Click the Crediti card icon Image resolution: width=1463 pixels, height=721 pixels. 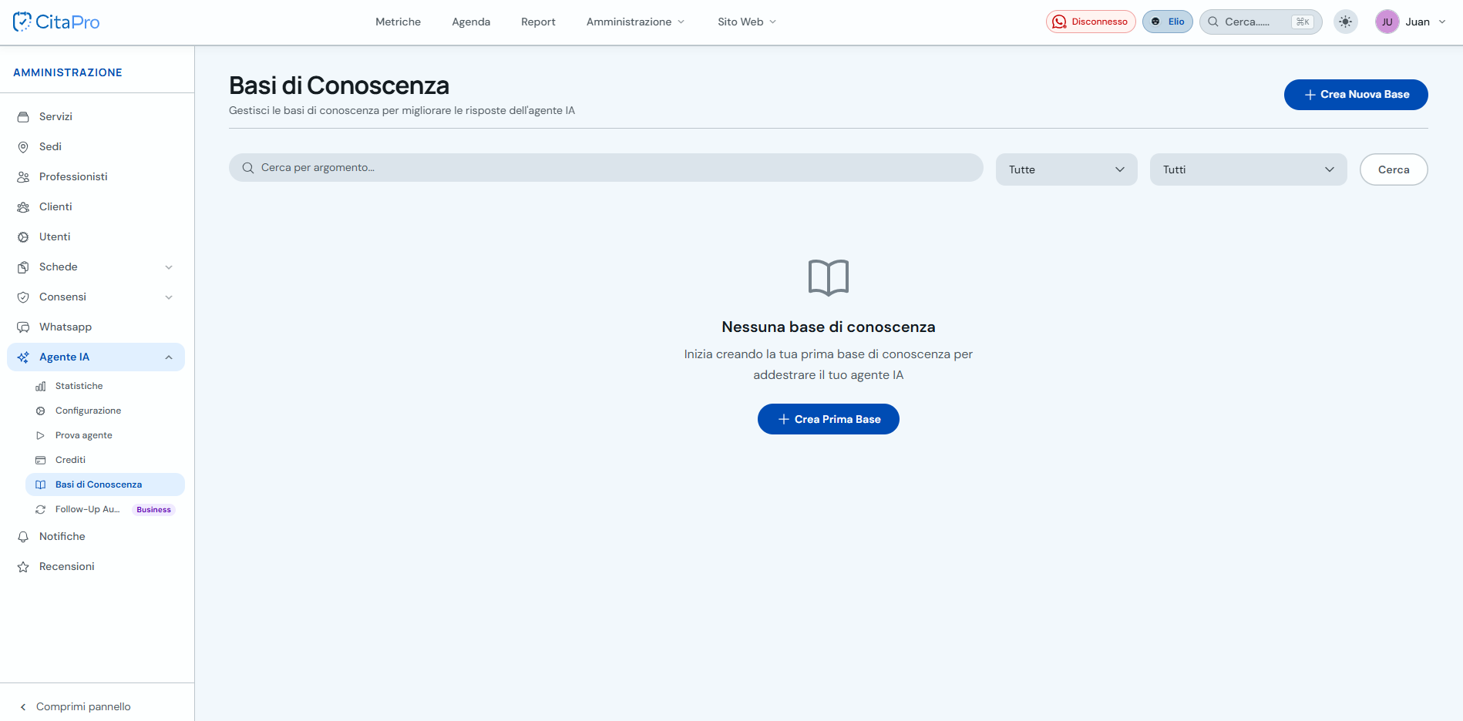coord(41,461)
